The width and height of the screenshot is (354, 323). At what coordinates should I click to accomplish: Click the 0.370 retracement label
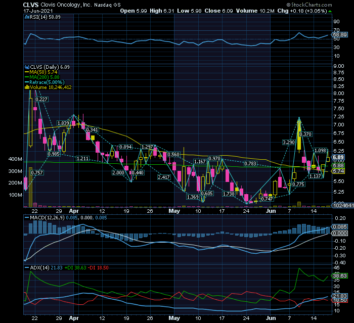pos(305,134)
